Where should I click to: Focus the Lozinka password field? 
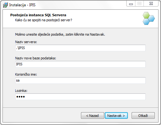point(80,97)
